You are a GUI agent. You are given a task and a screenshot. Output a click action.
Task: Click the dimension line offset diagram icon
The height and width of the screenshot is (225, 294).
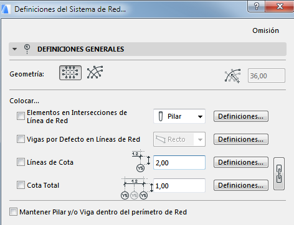point(141,160)
